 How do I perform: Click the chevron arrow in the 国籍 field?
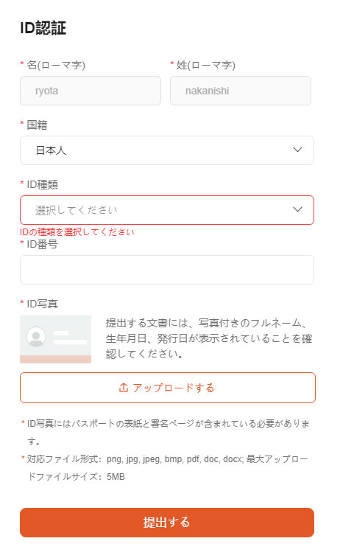(297, 150)
